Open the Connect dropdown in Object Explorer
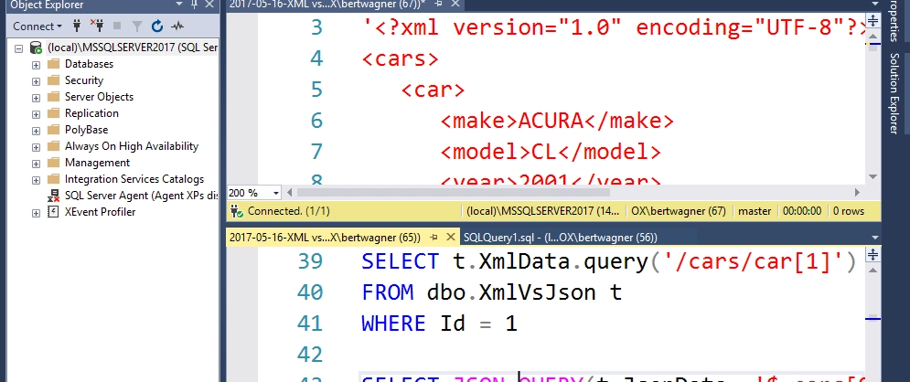Viewport: 910px width, 382px height. 37,27
